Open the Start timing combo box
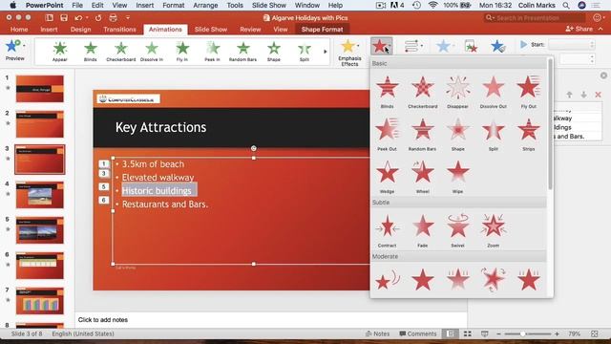Viewport: 611px width, 344px height. [572, 45]
